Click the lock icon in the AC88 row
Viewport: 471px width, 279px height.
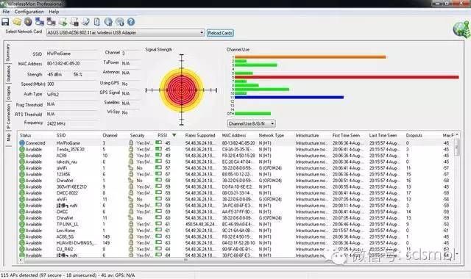(131, 155)
